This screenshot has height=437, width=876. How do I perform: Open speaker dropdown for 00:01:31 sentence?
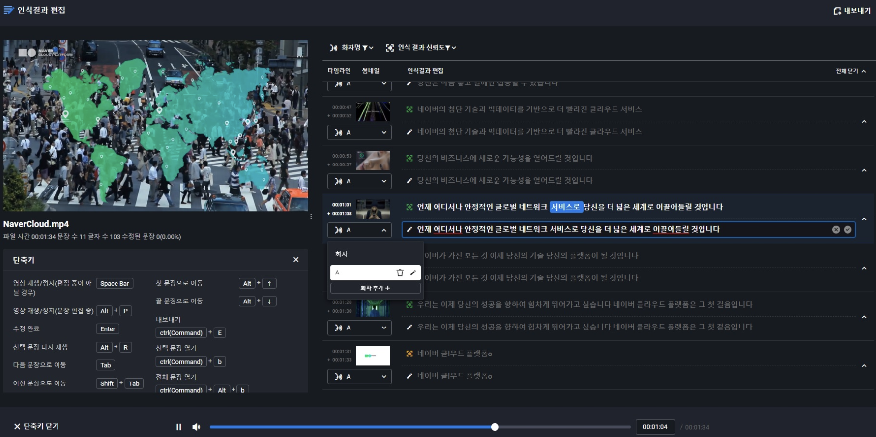[x=359, y=377]
